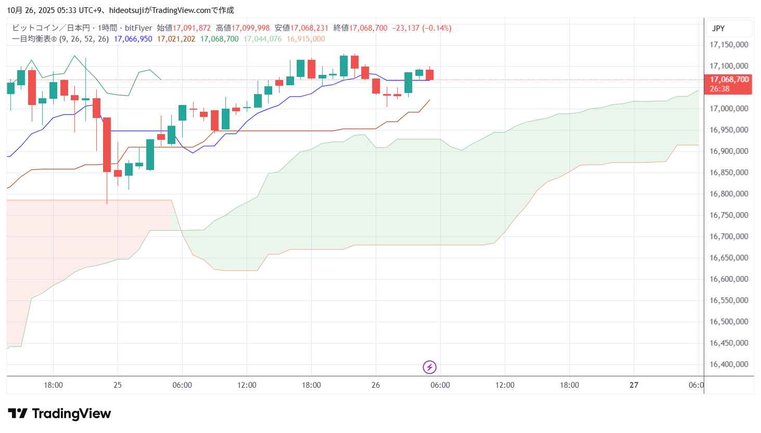Click the blue conversion line value 17,066,950
Viewport: 761px width, 433px height.
point(133,39)
